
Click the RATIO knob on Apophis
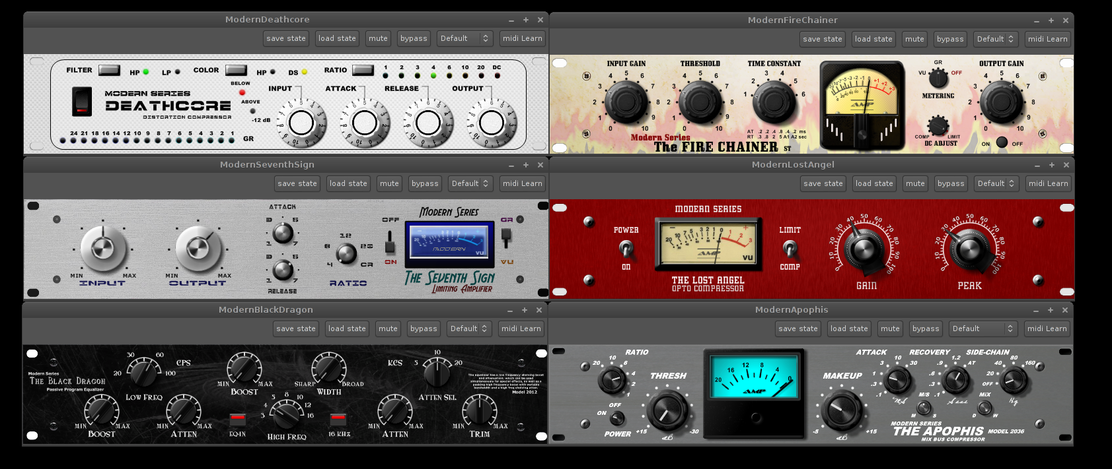click(x=612, y=380)
